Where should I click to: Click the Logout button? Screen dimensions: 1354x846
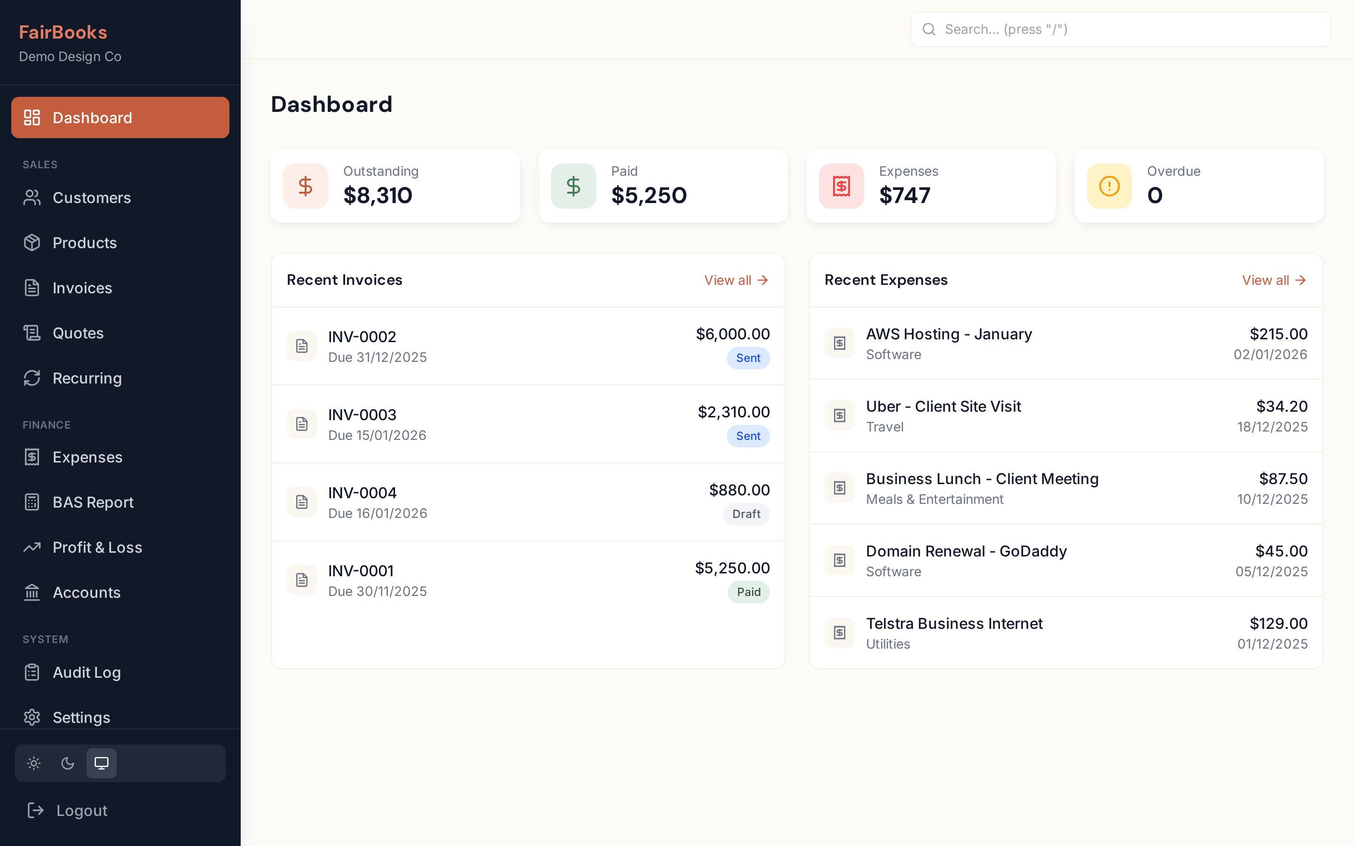pos(81,810)
